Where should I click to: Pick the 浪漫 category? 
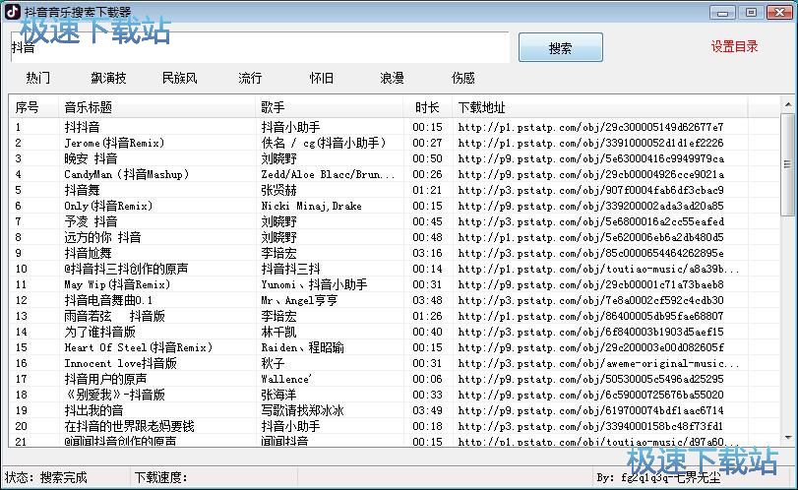pyautogui.click(x=392, y=78)
